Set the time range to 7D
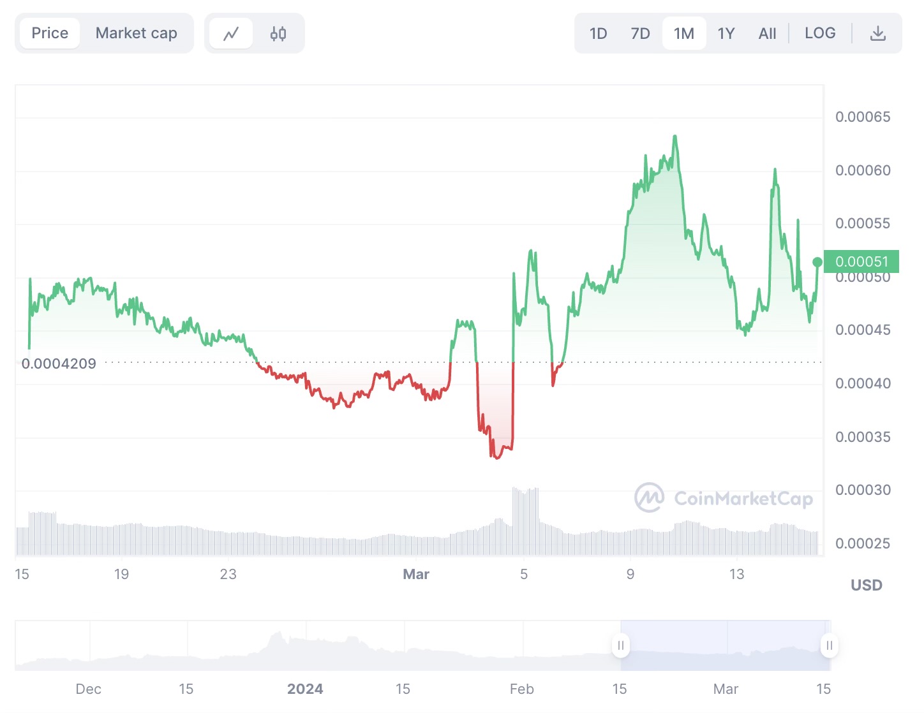The image size is (924, 713). click(640, 33)
